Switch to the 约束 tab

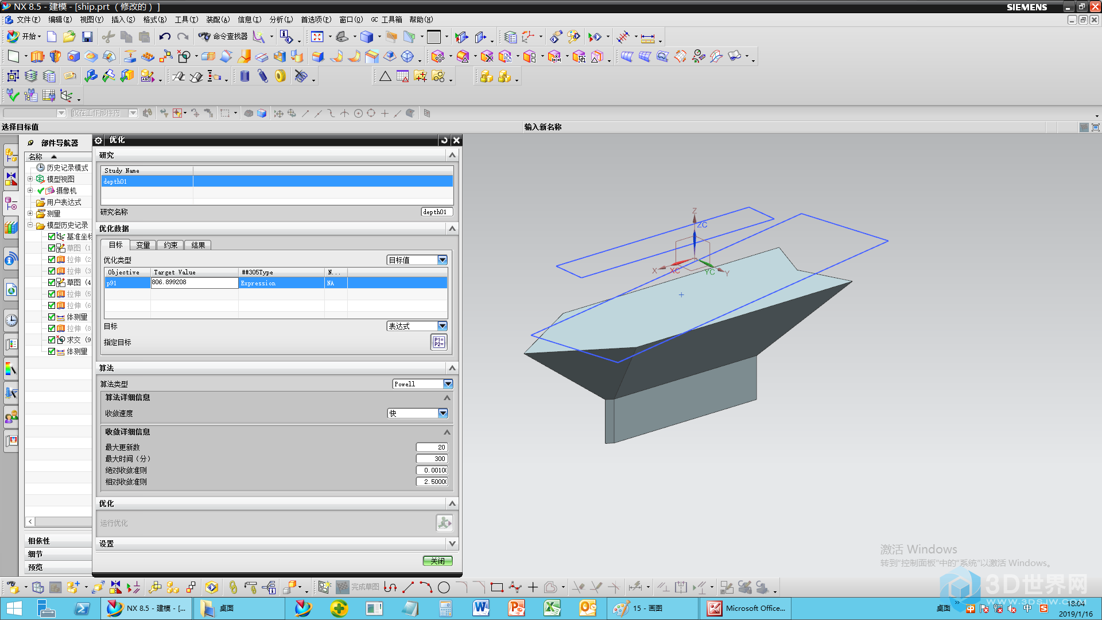[x=170, y=245]
